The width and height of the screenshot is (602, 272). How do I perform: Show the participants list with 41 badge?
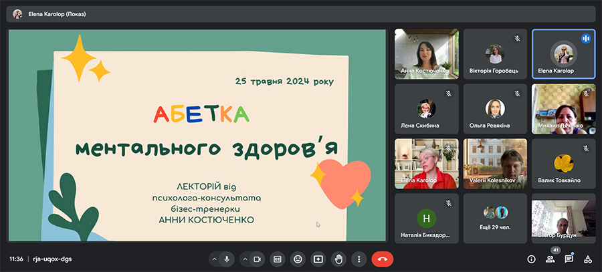point(550,259)
